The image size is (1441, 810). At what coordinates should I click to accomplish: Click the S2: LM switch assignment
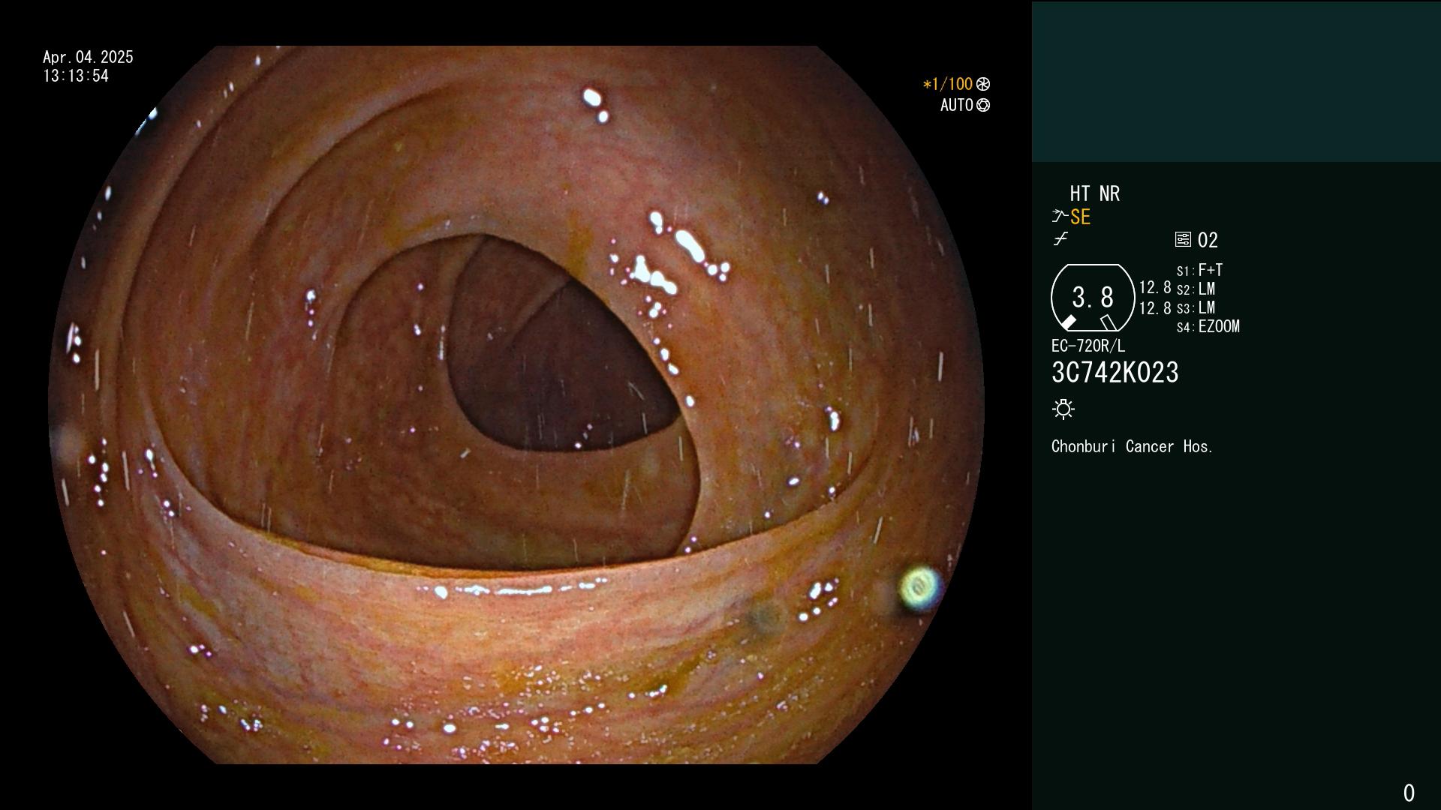tap(1196, 289)
